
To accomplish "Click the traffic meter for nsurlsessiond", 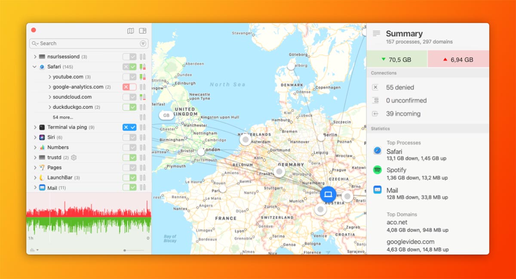I will 143,57.
